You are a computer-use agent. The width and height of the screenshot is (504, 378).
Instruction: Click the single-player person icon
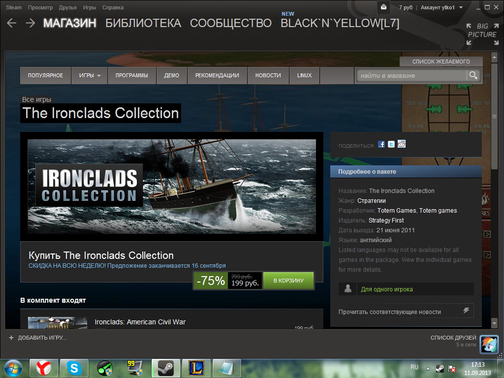[347, 288]
